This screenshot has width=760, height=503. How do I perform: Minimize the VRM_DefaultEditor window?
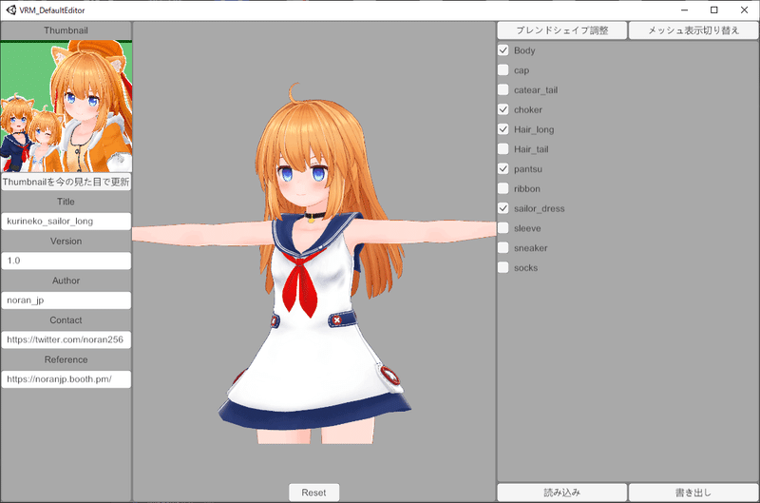coord(685,10)
